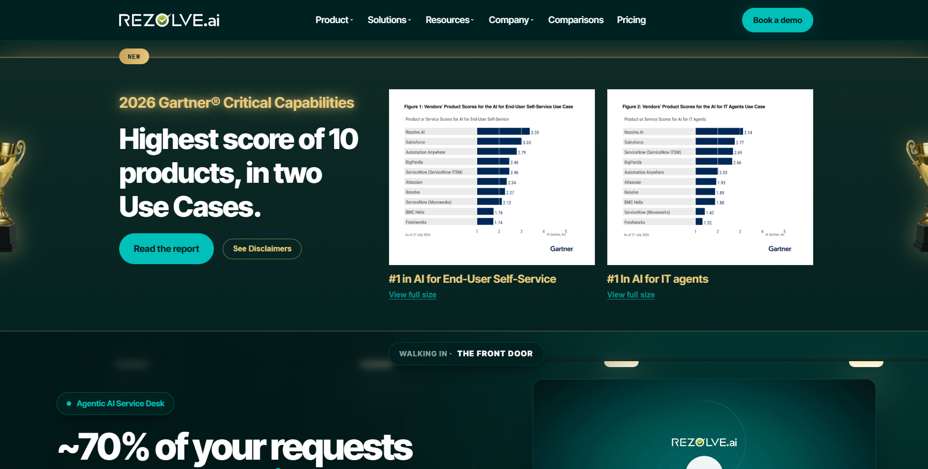Screen dimensions: 928x469
Task: View full size under AI for IT agents
Action: point(631,295)
